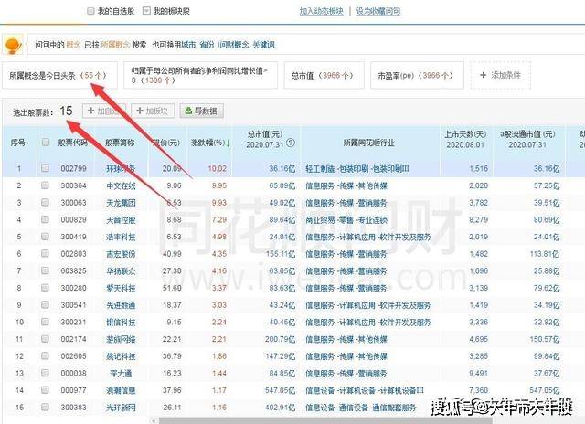
Task: Click the 信息设备-计算机设备-计算机设备III industry link
Action: tap(365, 391)
